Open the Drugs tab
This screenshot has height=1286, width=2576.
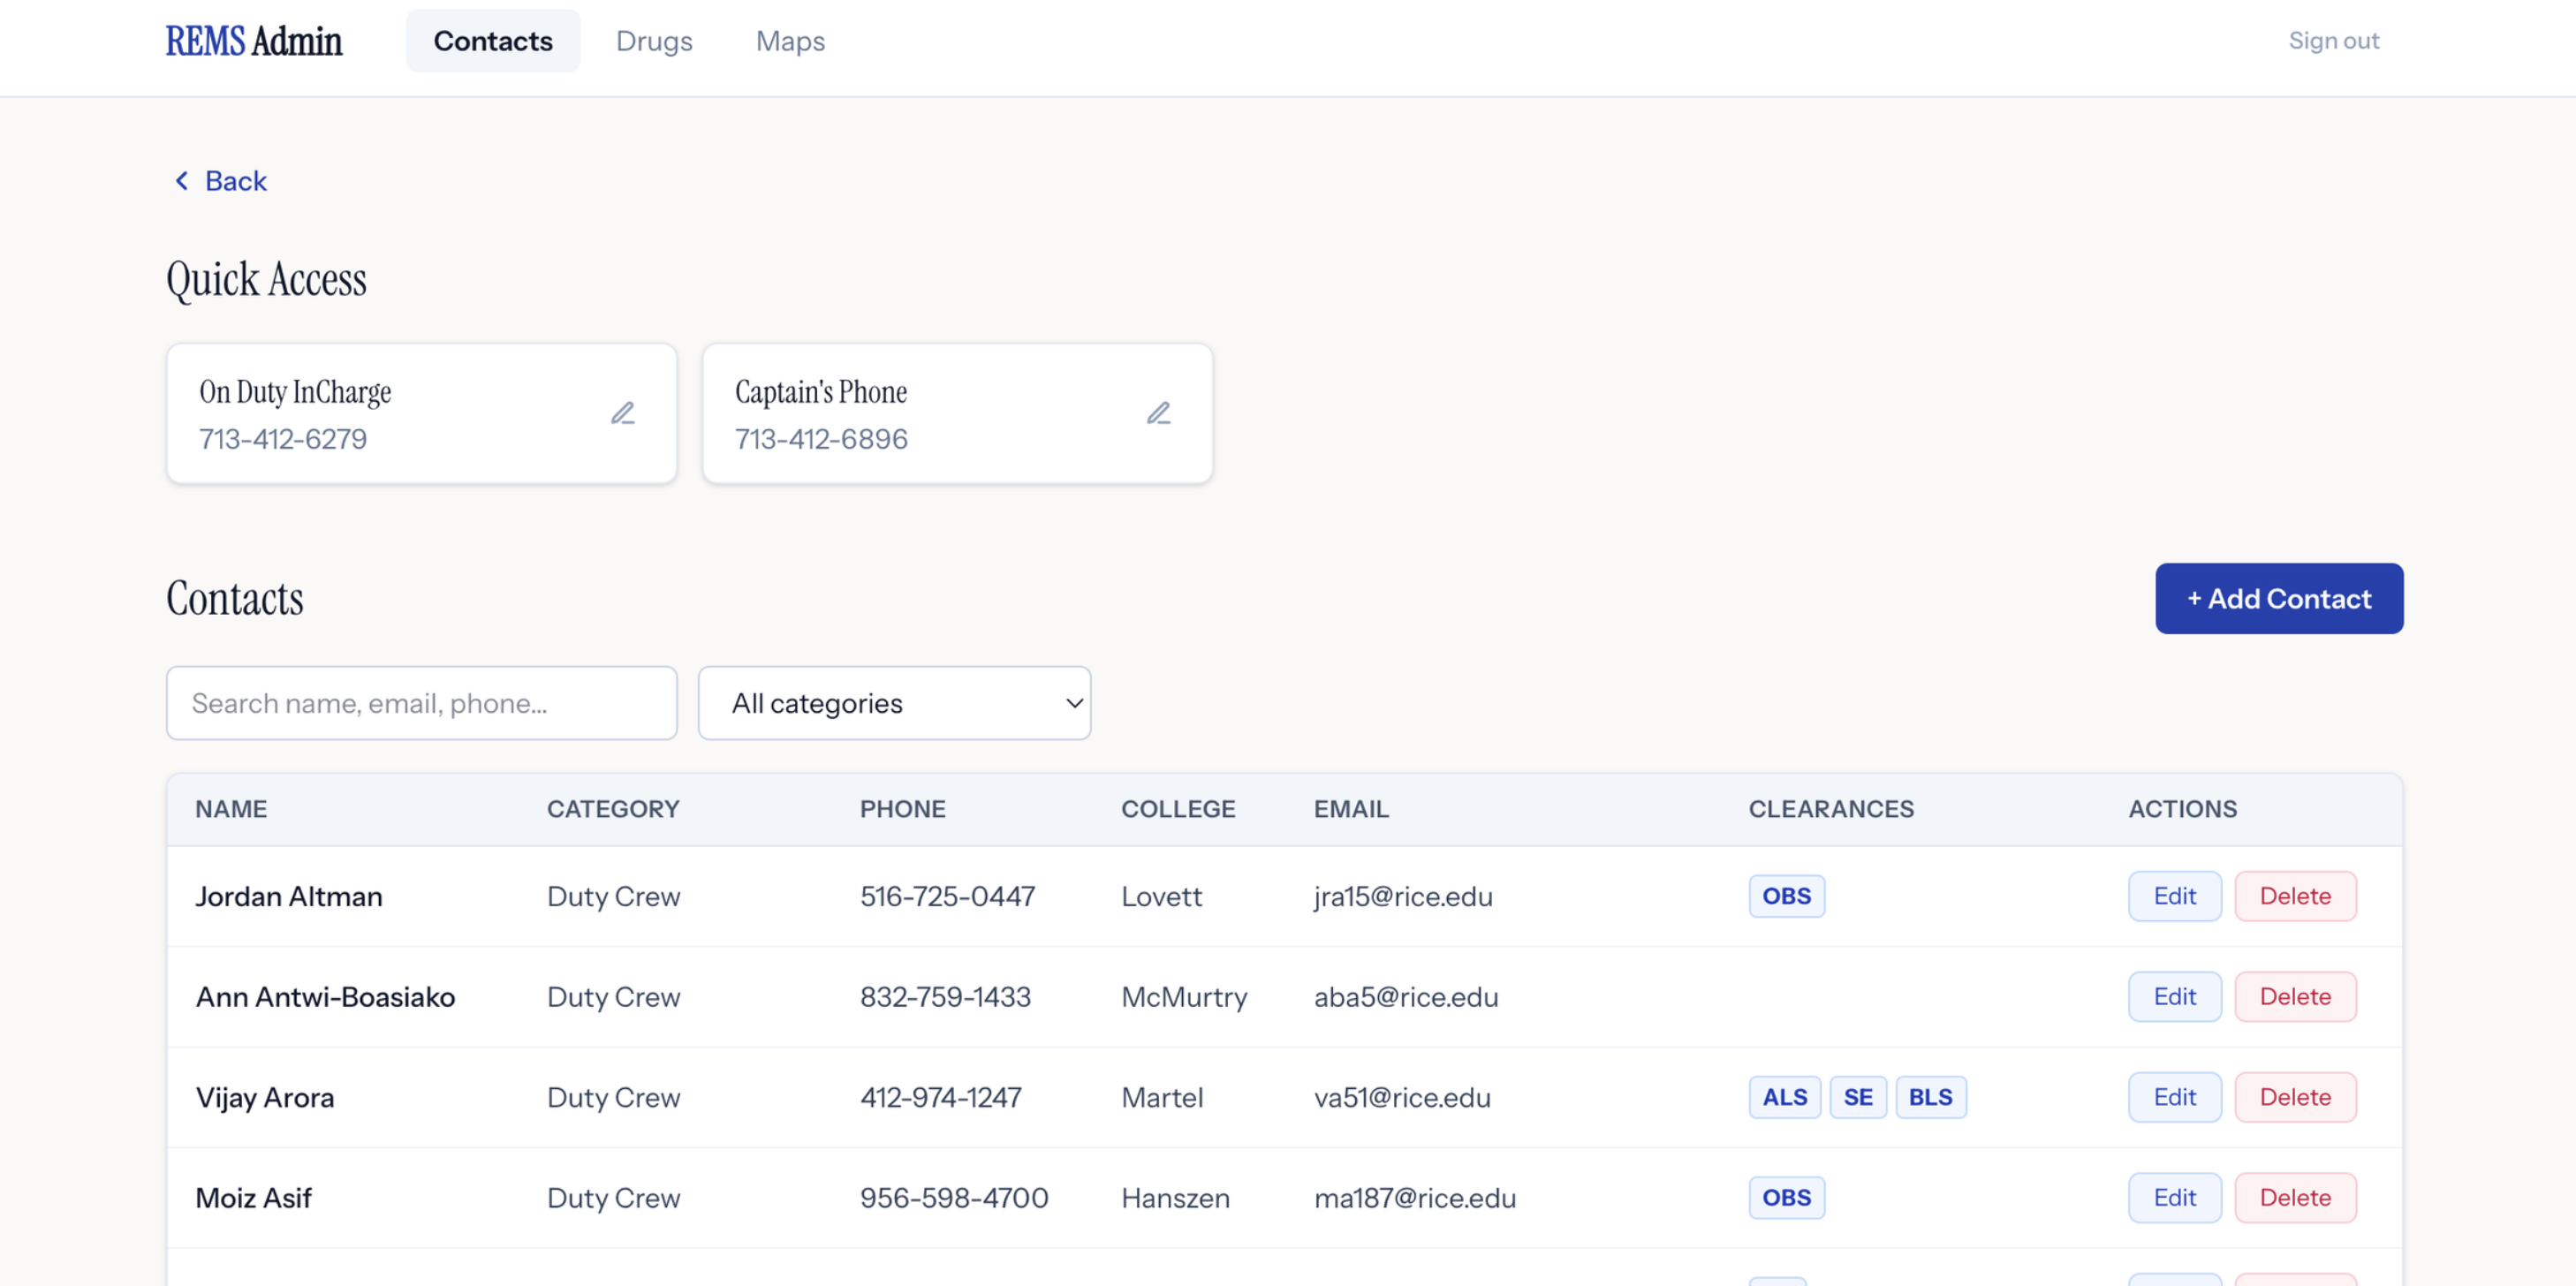point(654,41)
